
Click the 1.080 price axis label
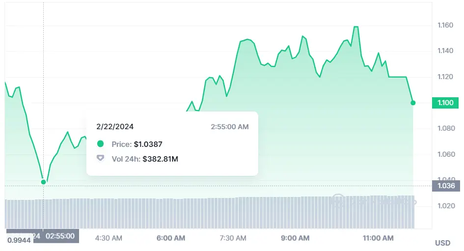(x=445, y=128)
